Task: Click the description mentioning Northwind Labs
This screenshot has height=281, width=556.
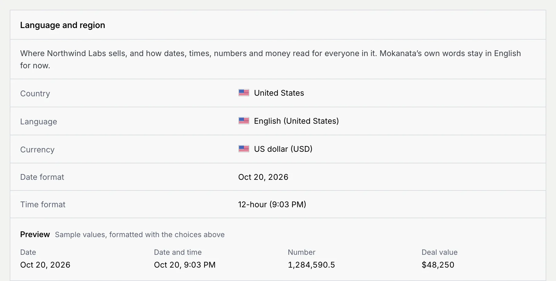Action: (x=270, y=59)
